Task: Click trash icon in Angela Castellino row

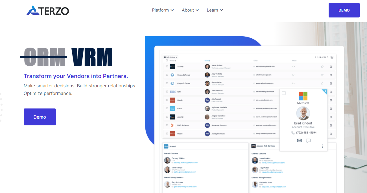Action: coord(331,117)
